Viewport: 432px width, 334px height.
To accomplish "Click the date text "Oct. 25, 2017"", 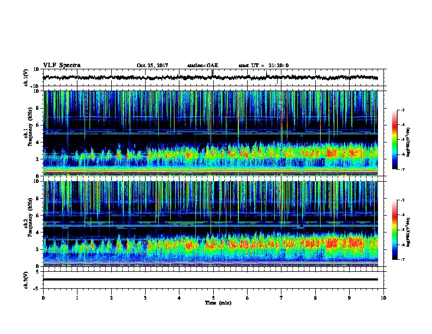I will coord(152,65).
